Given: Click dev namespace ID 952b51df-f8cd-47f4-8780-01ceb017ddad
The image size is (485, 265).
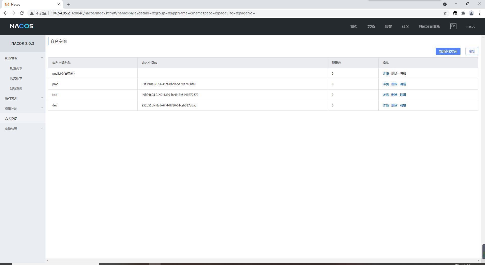Looking at the screenshot, I should [x=169, y=105].
